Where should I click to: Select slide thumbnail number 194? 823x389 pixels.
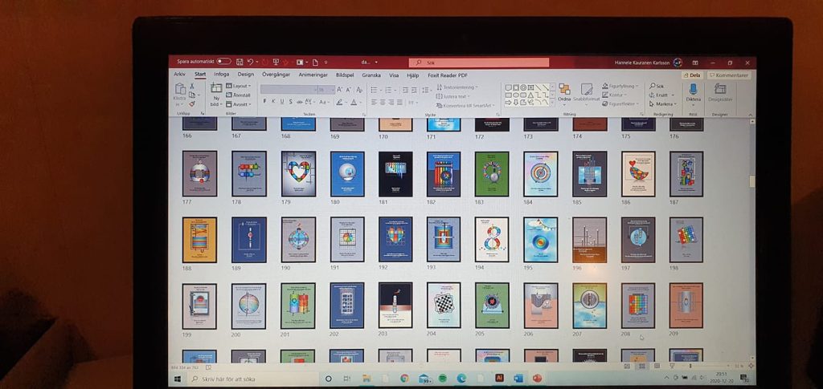click(x=491, y=239)
